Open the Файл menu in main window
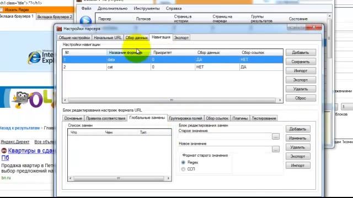Image resolution: width=353 pixels, height=198 pixels. [86, 9]
